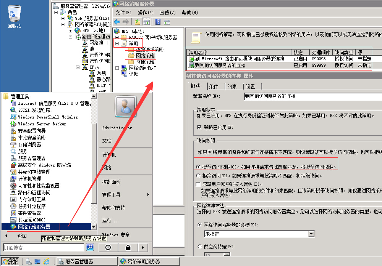The width and height of the screenshot is (382, 266).
Task: Open 事件查看器 in admin tools
Action: click(26, 213)
